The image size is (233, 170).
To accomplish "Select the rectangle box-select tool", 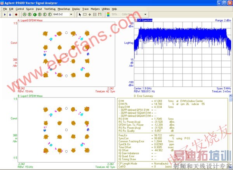I will (x=85, y=15).
